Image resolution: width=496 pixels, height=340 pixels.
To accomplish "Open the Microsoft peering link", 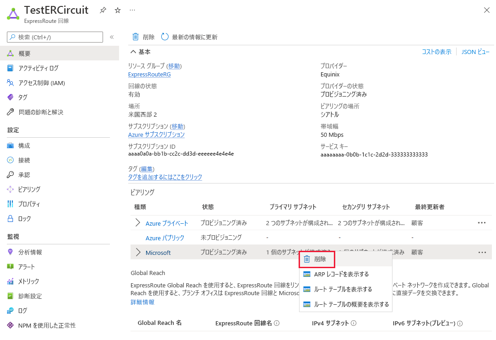I will click(x=158, y=253).
